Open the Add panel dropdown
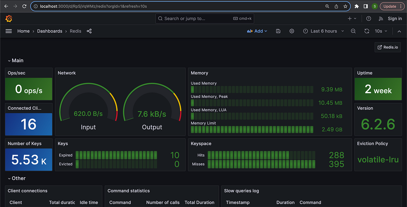407x207 pixels. click(257, 31)
